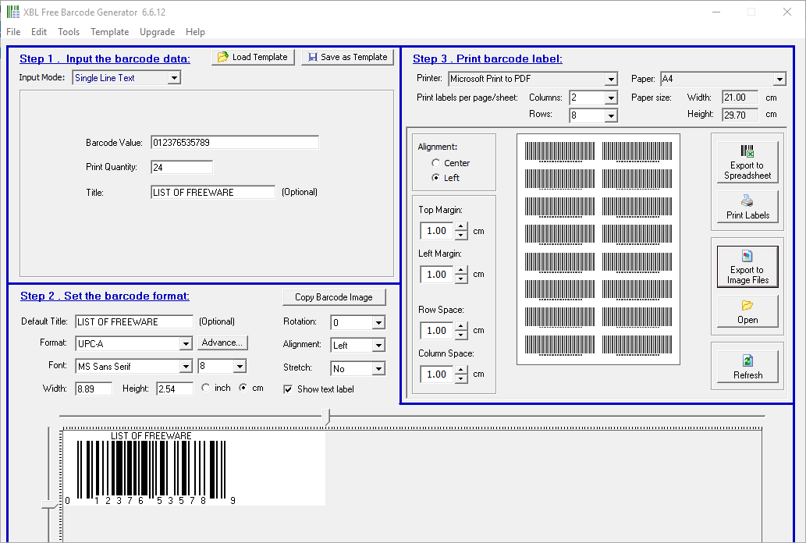
Task: Select Center alignment radio button
Action: (x=436, y=163)
